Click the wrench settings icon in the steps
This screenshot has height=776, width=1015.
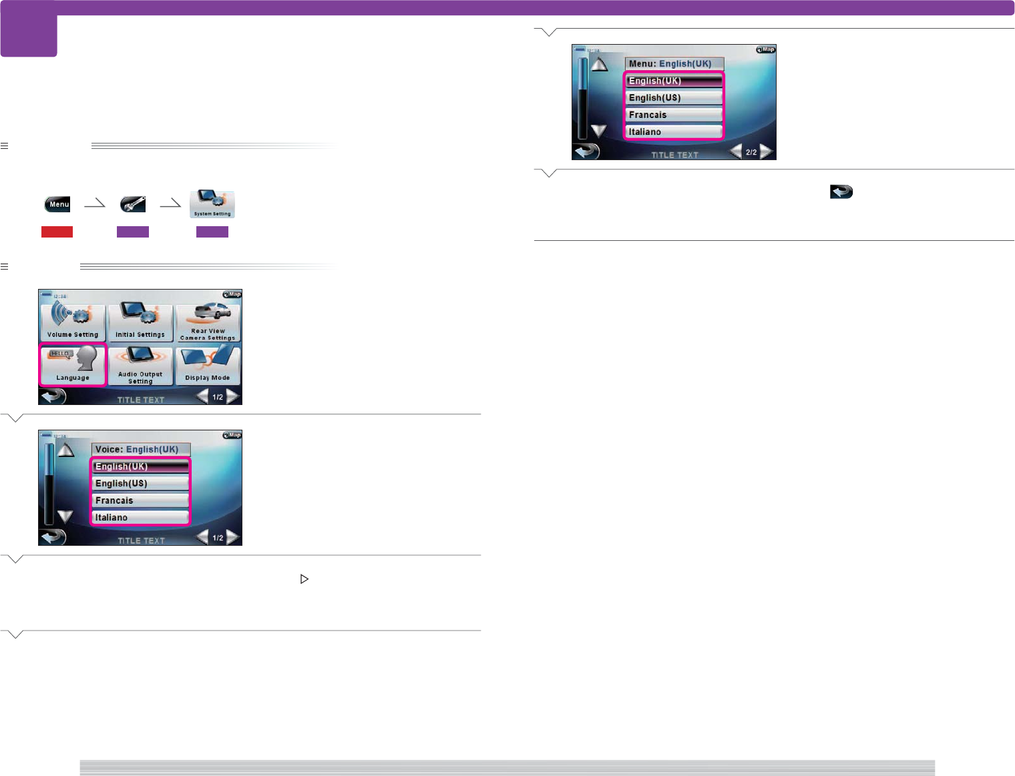[133, 204]
